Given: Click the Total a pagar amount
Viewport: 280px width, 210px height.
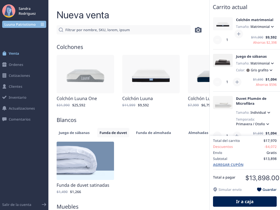Looking at the screenshot, I should pyautogui.click(x=262, y=178).
